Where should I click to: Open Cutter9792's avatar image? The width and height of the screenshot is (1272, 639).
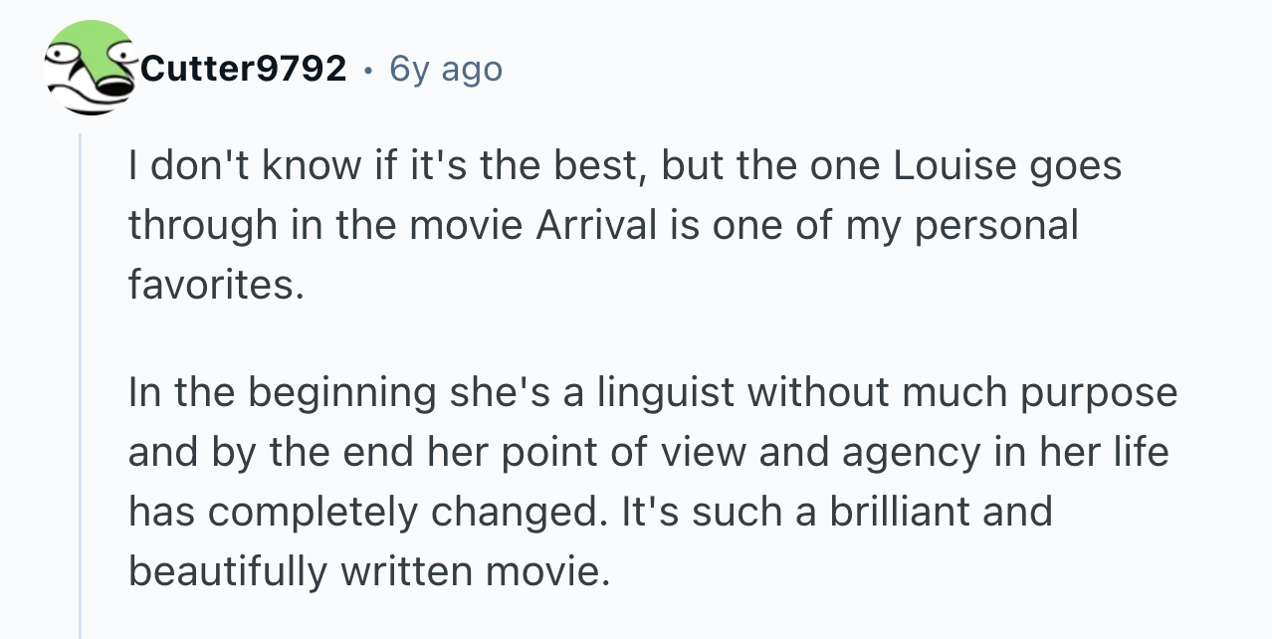coord(91,67)
